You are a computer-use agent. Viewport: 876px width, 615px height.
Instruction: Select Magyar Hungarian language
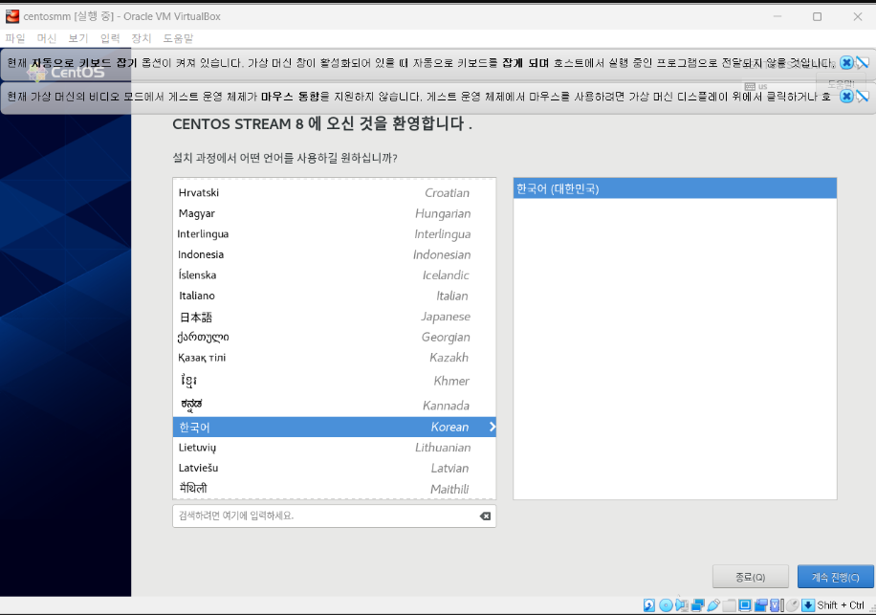(334, 213)
